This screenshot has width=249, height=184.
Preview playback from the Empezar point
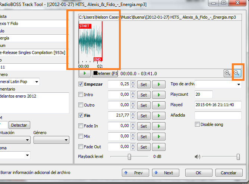tap(159, 85)
